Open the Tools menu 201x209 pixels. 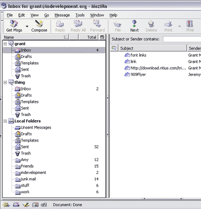click(80, 15)
